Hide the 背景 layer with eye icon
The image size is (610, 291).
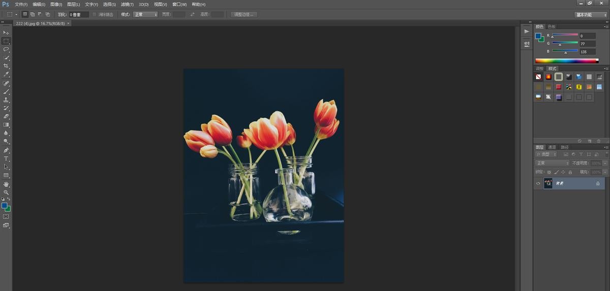[x=538, y=183]
